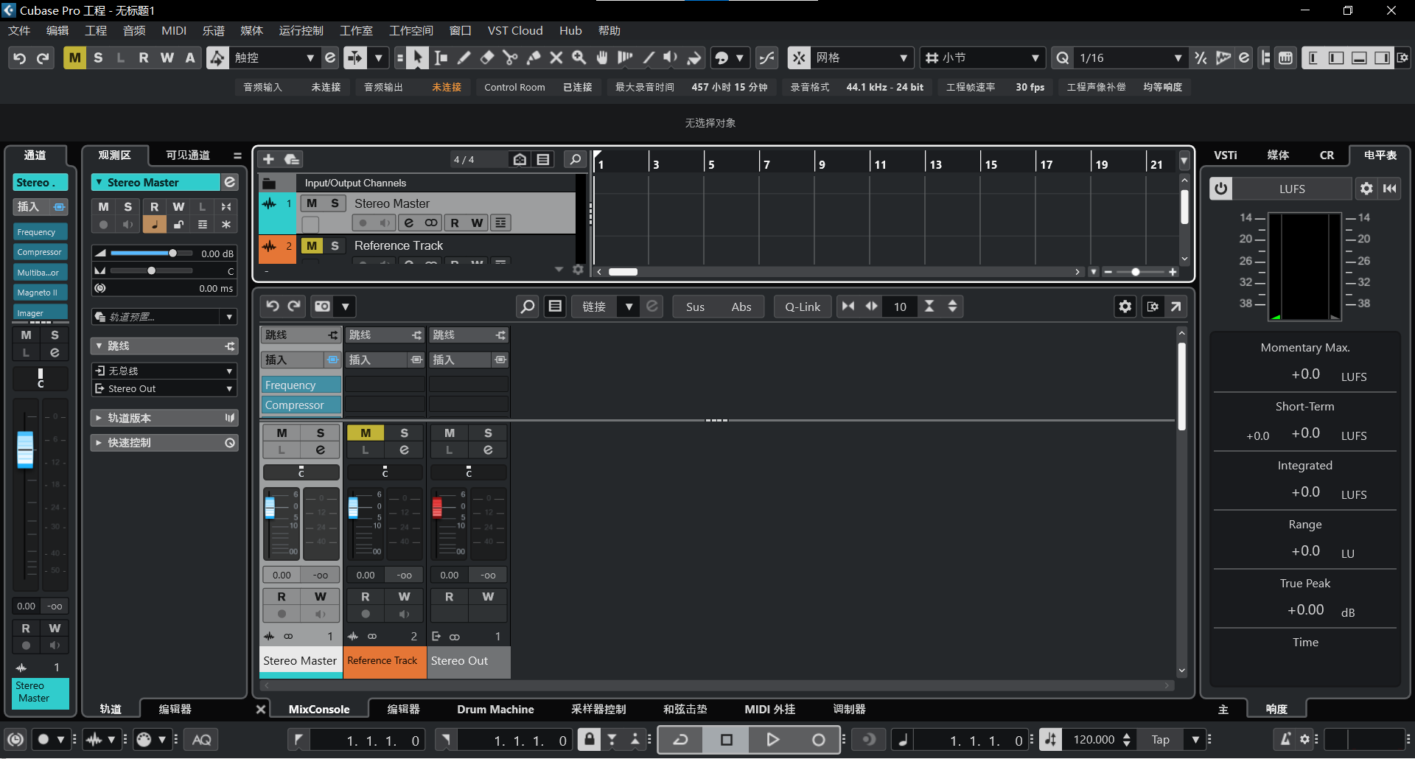Click transport Stop button
This screenshot has width=1415, height=759.
[727, 740]
